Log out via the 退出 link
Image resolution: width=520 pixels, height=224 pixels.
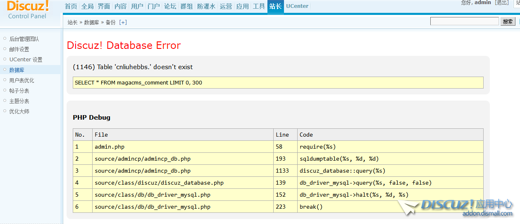(502, 2)
